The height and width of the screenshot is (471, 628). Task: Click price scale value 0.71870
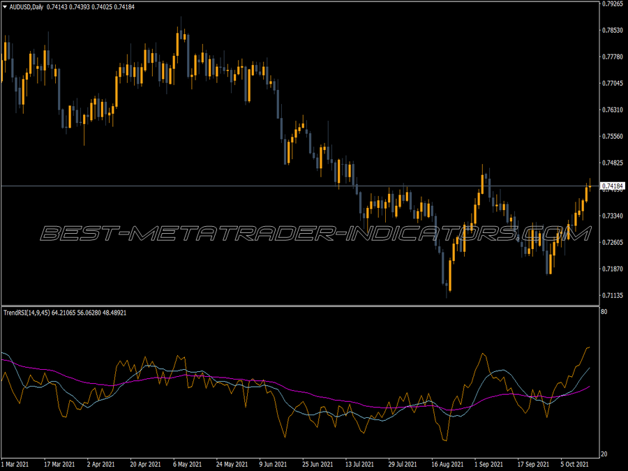coord(613,269)
